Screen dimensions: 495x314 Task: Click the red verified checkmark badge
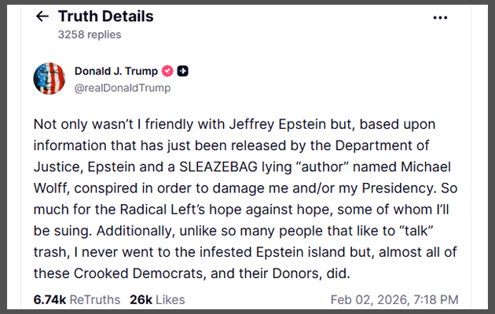click(167, 71)
